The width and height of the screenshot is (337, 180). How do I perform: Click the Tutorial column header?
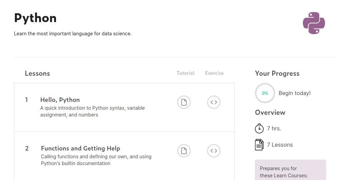[x=185, y=73]
